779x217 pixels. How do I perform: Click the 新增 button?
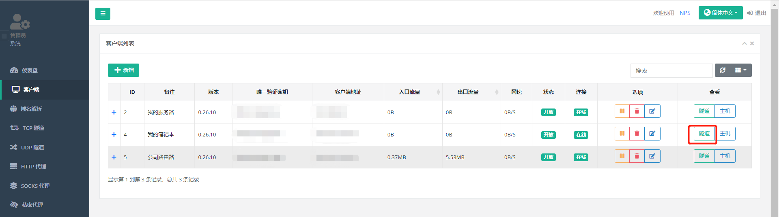point(123,70)
